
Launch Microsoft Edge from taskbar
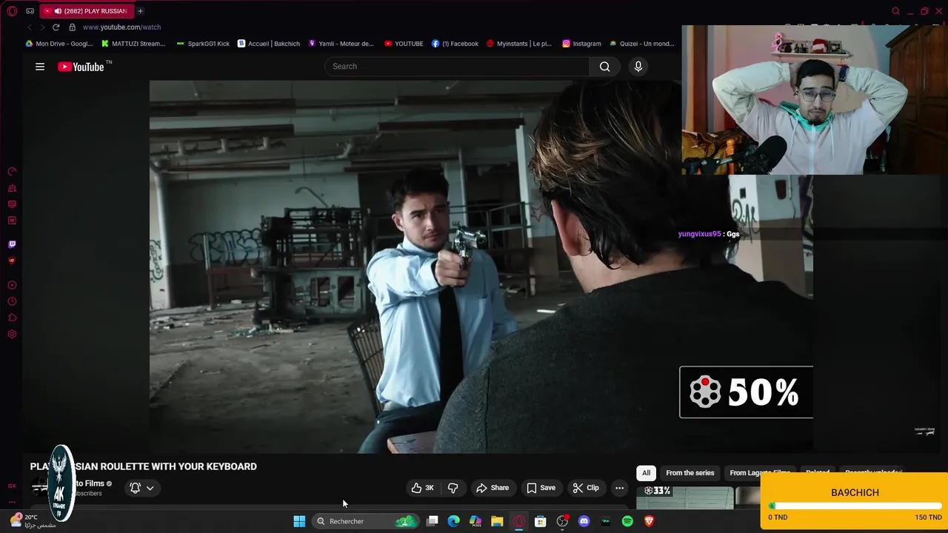(x=454, y=521)
